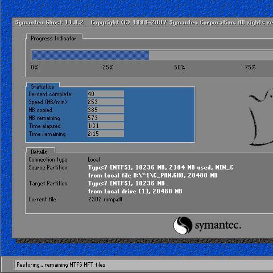Click the Symantec Ghost 11.0.2 title text
This screenshot has height=273, width=273.
(x=49, y=23)
